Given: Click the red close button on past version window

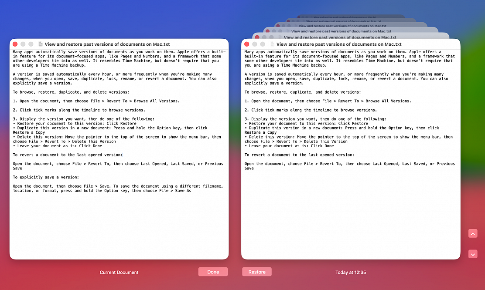Looking at the screenshot, I should point(246,44).
